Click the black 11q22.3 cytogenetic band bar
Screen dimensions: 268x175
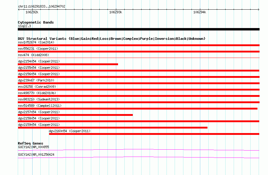(139, 29)
